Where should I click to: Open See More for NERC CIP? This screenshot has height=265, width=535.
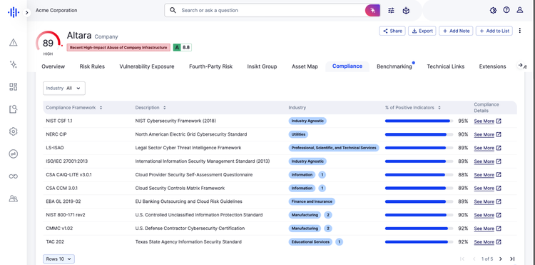pos(487,134)
